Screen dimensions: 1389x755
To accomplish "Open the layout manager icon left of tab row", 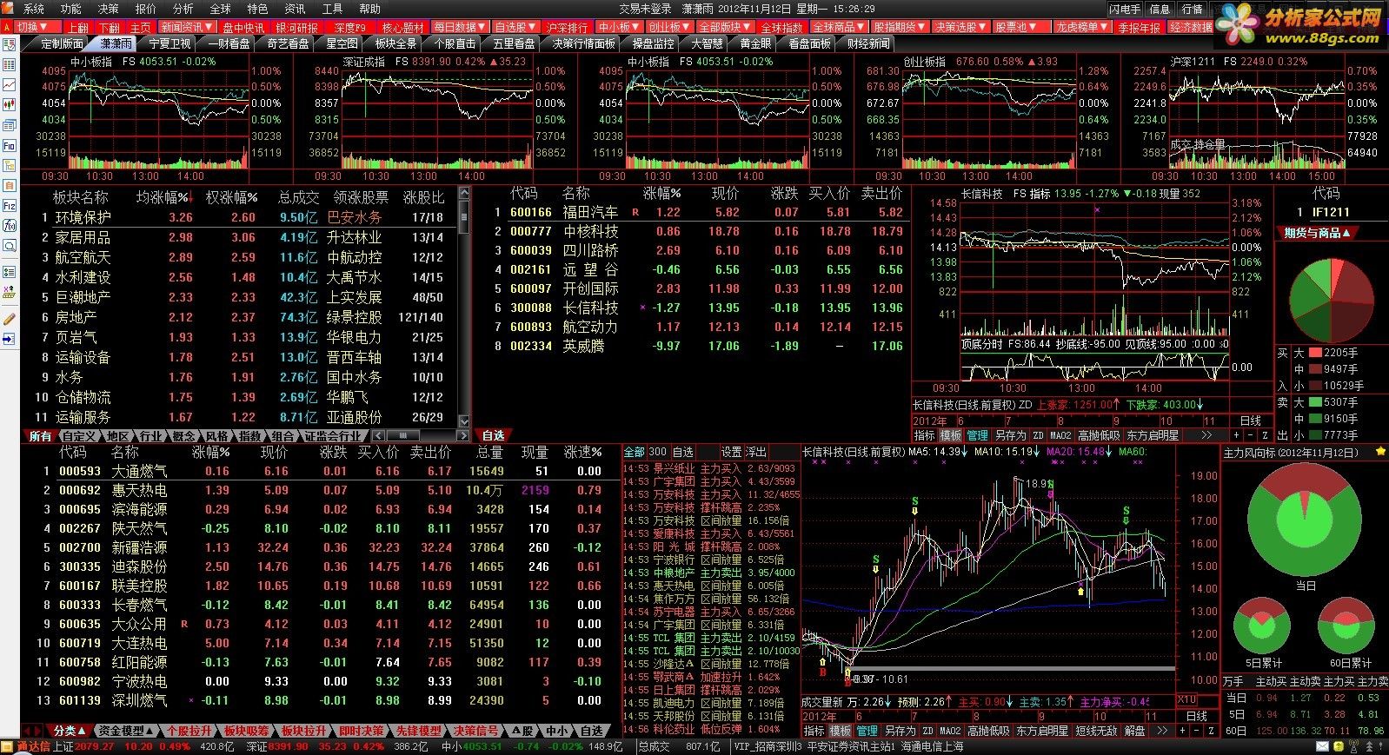I will [10, 43].
